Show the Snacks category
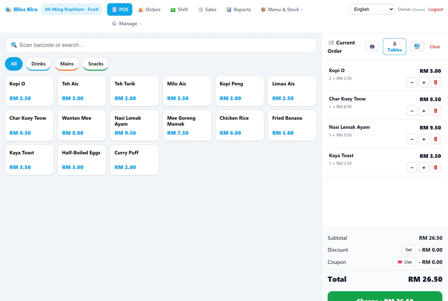 (96, 64)
